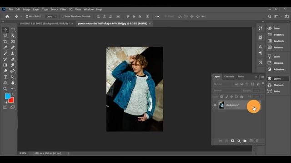Viewport: 291px width, 163px height.
Task: Select the Move tool in the toolbox
Action: 5,30
